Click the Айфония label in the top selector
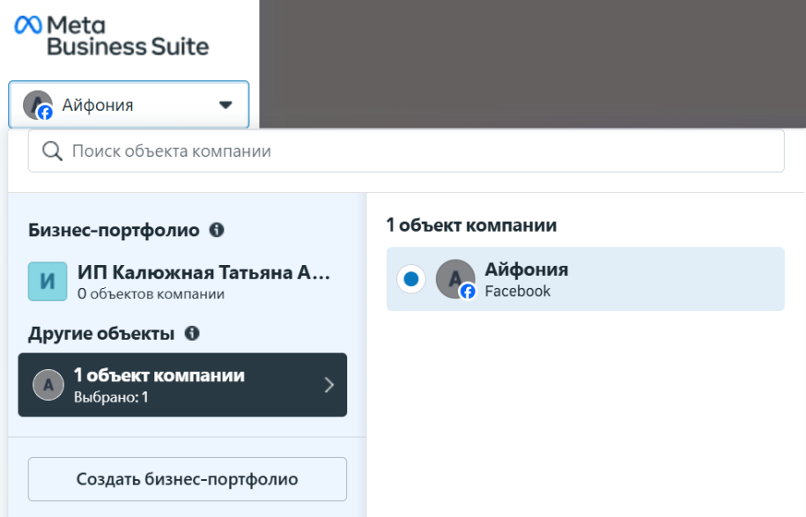This screenshot has height=517, width=806. click(x=98, y=106)
